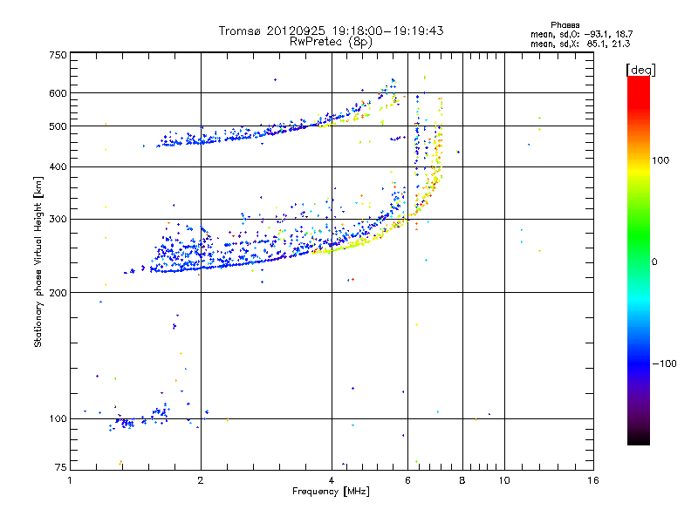Click the x-axis tick label '2'
The height and width of the screenshot is (523, 698).
tap(201, 480)
